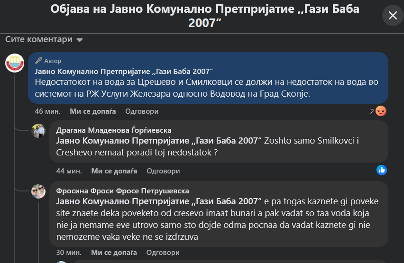Reply to Фросина's comment
The width and height of the screenshot is (404, 263).
163,252
